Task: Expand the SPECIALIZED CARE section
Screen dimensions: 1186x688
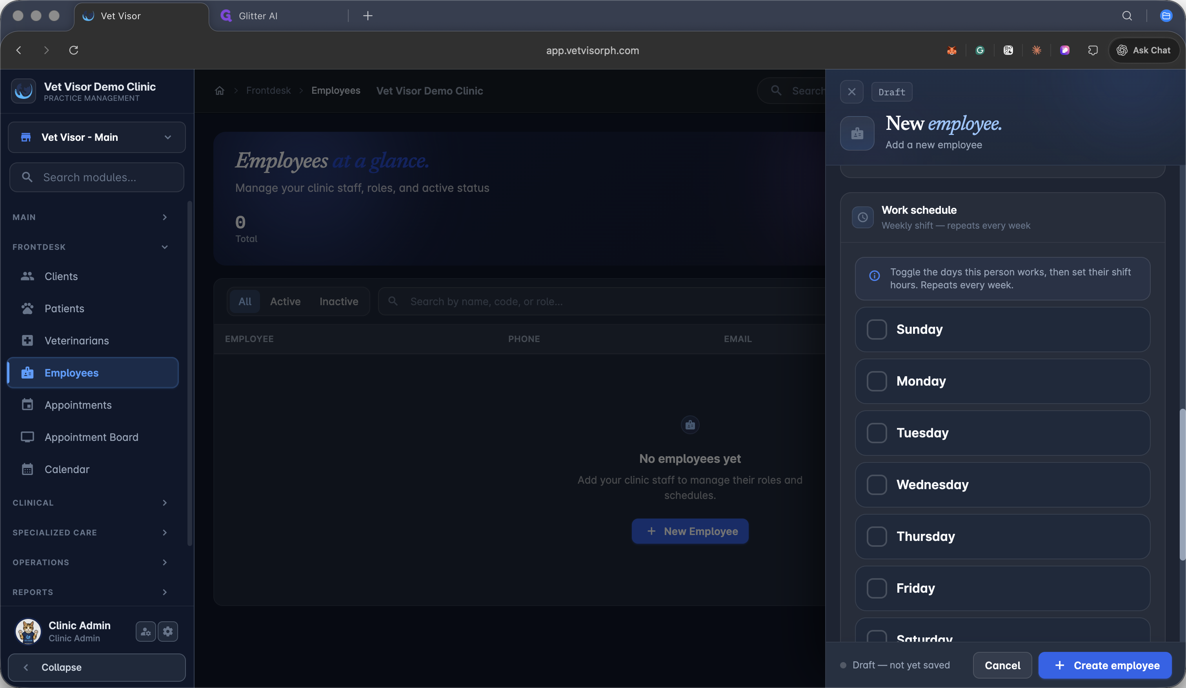Action: pos(90,532)
